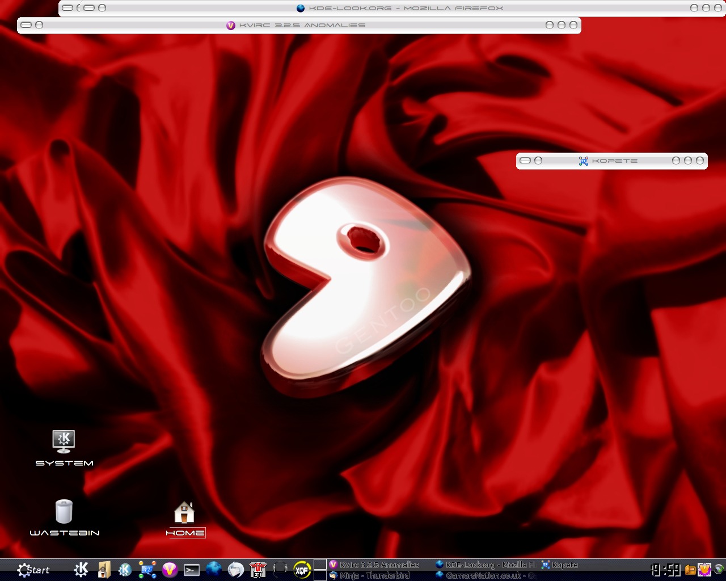Launch the XQF server browser icon
This screenshot has width=726, height=581.
coord(302,569)
